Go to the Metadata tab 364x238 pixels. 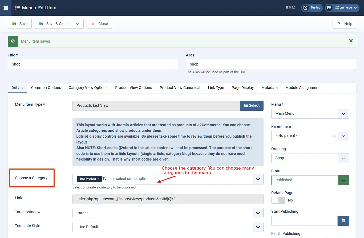[270, 88]
